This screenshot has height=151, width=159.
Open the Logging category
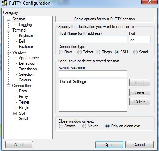pyautogui.click(x=26, y=25)
